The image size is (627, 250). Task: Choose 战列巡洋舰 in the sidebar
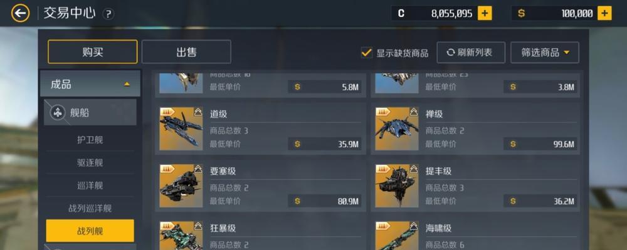pyautogui.click(x=90, y=208)
